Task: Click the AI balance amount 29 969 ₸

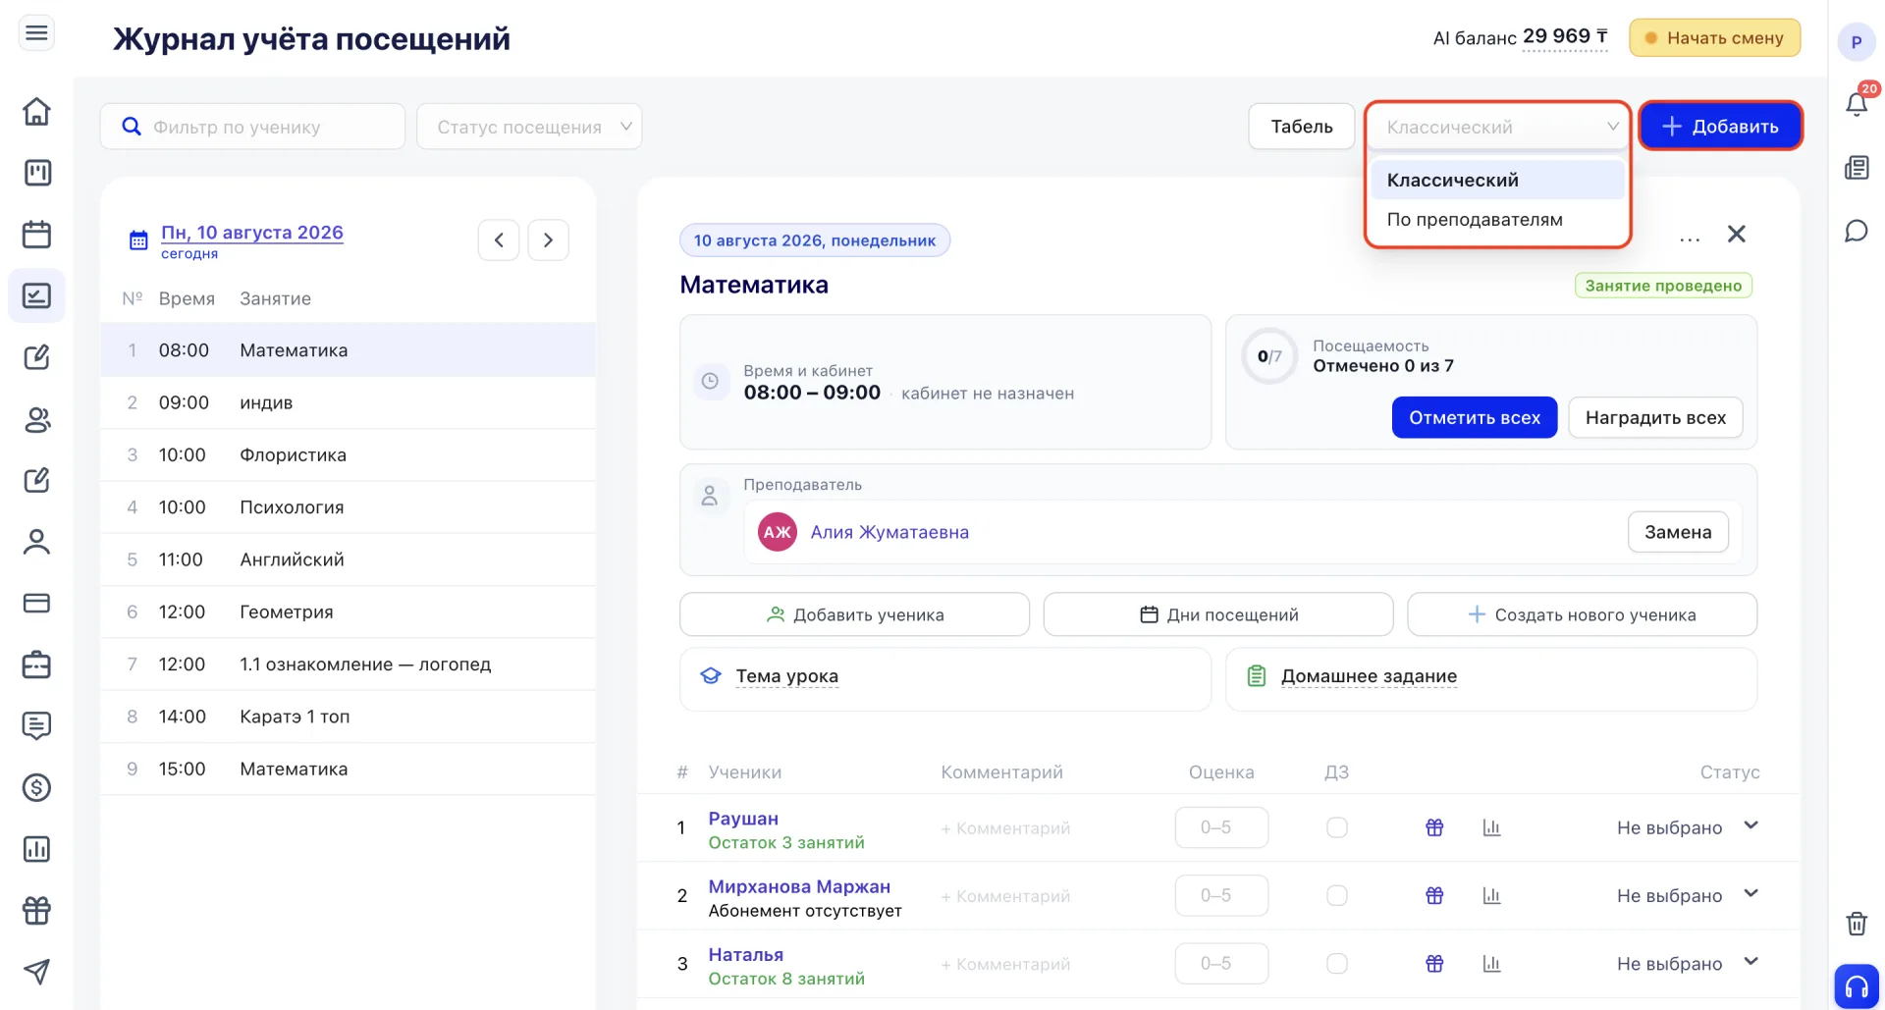Action: [1565, 37]
